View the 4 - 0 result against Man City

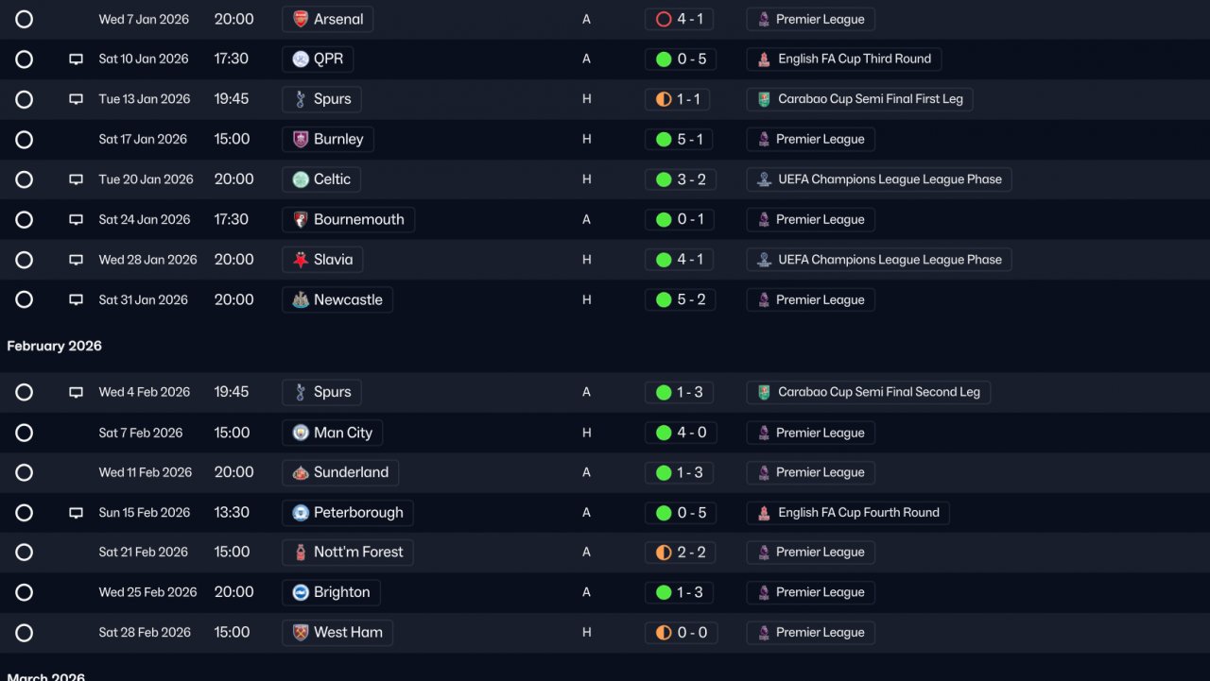click(681, 433)
